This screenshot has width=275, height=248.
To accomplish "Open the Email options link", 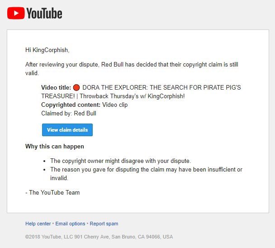I will click(70, 224).
